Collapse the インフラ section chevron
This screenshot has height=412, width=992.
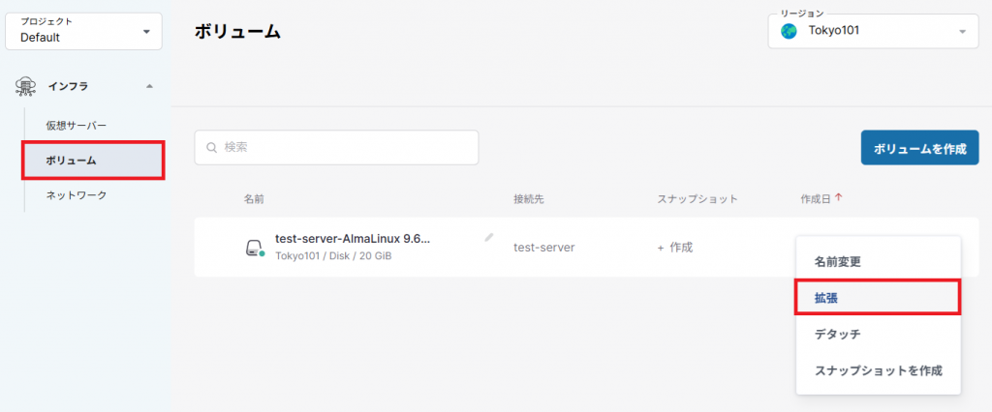tap(149, 87)
